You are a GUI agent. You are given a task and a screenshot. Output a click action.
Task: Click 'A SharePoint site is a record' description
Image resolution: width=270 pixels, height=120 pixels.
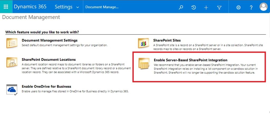pos(208,47)
